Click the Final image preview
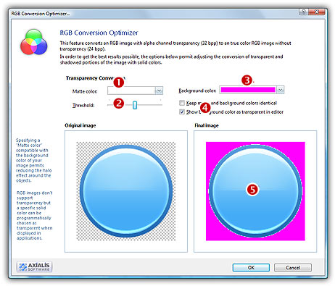Screen dimensions: 335x286 [x=255, y=191]
